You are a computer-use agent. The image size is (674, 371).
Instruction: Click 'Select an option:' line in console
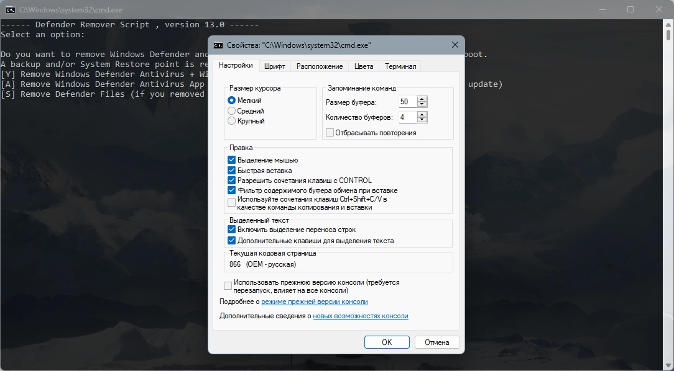pos(43,34)
